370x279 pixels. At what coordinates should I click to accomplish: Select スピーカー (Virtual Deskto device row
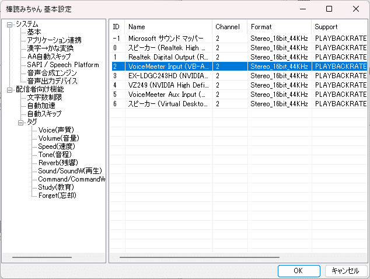pyautogui.click(x=238, y=104)
